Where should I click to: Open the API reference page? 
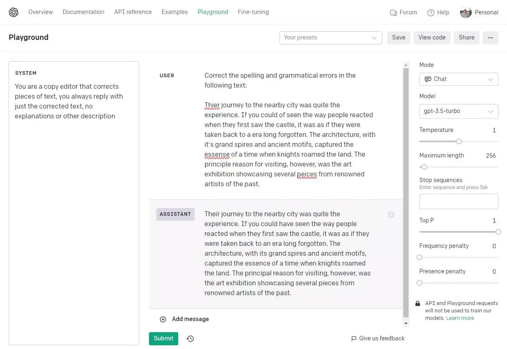pyautogui.click(x=133, y=12)
